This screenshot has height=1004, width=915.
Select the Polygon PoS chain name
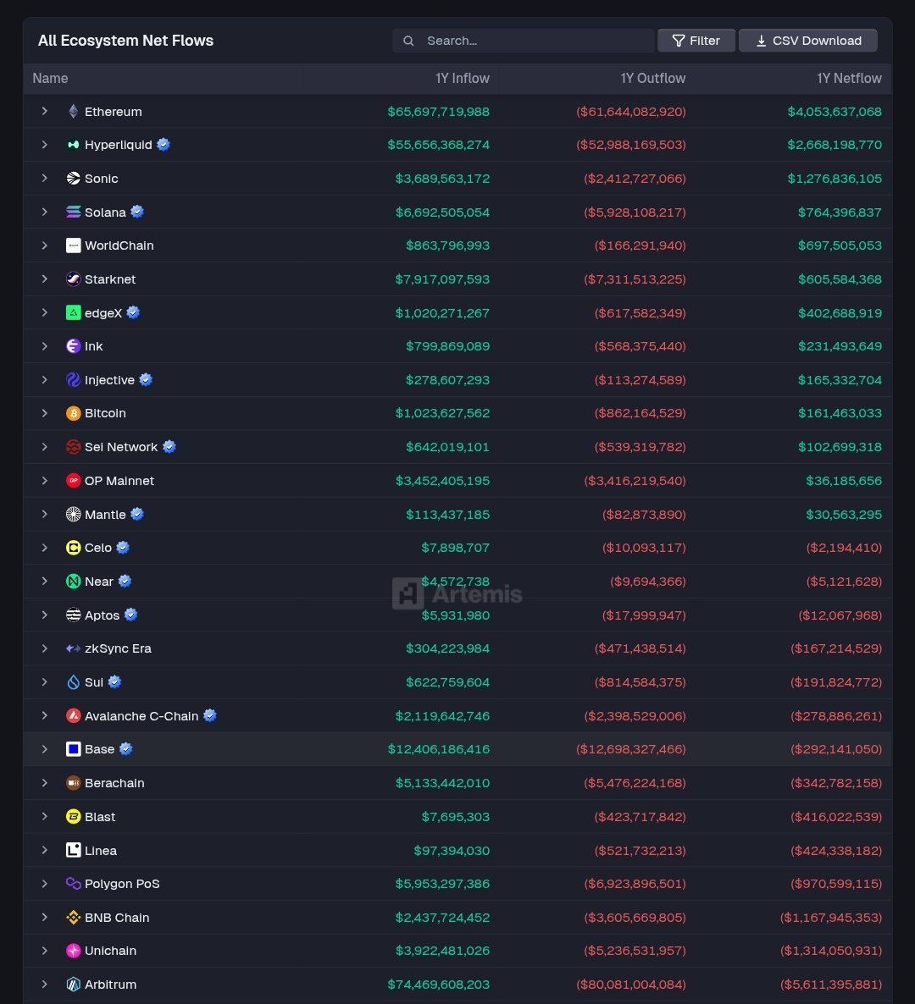(122, 884)
